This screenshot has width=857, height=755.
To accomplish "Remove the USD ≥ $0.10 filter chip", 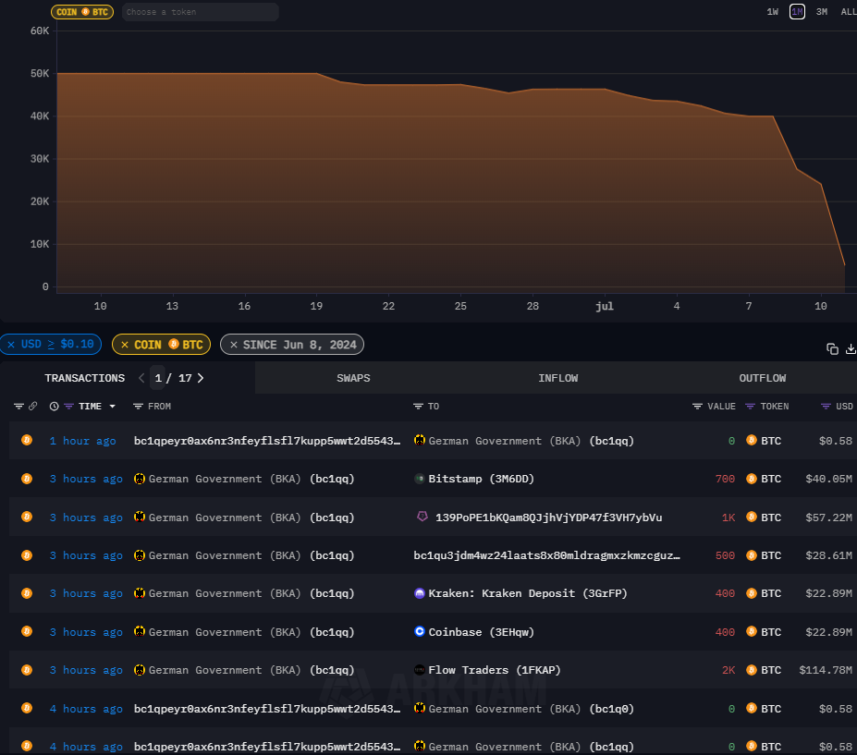I will pyautogui.click(x=11, y=345).
